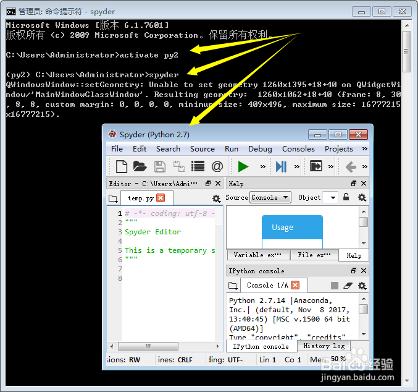Browse tabs icon in IPython console

click(x=233, y=286)
